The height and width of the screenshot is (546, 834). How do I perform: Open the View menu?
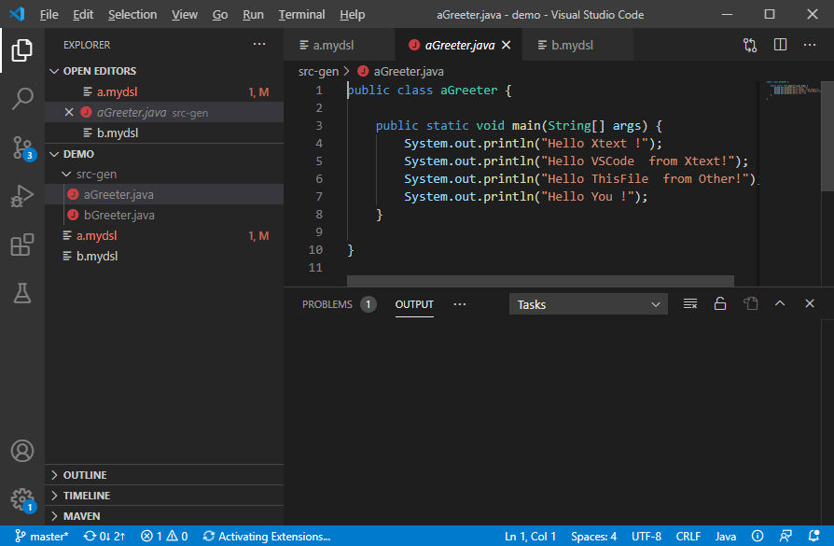(x=185, y=14)
